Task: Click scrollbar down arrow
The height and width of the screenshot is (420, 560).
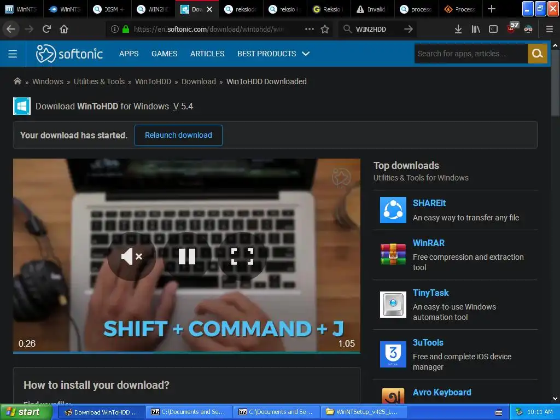Action: pyautogui.click(x=555, y=399)
